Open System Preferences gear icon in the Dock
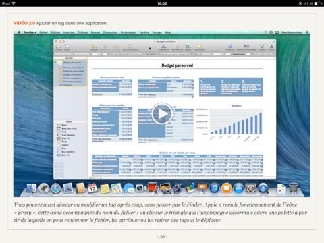This screenshot has width=324, height=243. pyautogui.click(x=250, y=188)
